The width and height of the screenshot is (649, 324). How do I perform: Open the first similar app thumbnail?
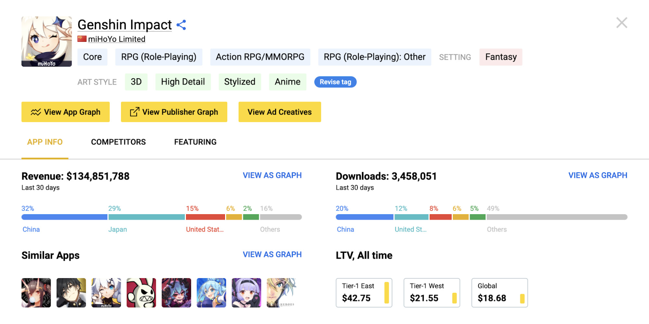(x=36, y=293)
